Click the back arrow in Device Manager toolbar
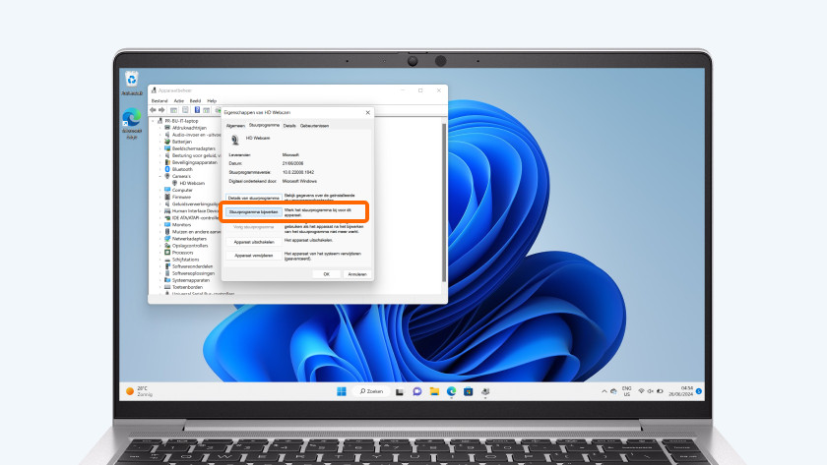The height and width of the screenshot is (465, 827). (x=154, y=109)
